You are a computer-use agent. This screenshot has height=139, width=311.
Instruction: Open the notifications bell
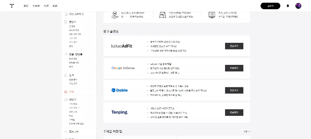tap(288, 6)
